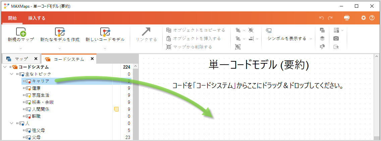The image size is (381, 141).
Task: Click the code count 224
Action: [126, 67]
